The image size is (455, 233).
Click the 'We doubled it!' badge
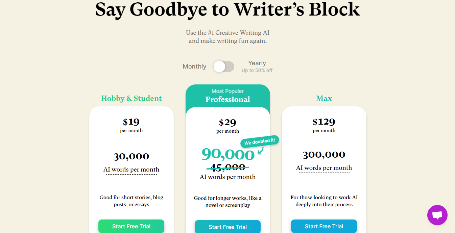click(x=260, y=142)
